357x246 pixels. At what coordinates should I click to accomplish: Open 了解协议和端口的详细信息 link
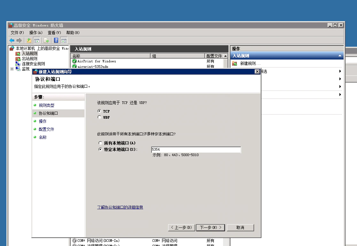[120, 207]
